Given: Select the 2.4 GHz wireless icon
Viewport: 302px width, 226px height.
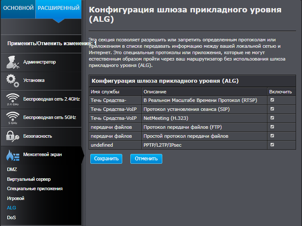Looking at the screenshot, I should click(13, 99).
